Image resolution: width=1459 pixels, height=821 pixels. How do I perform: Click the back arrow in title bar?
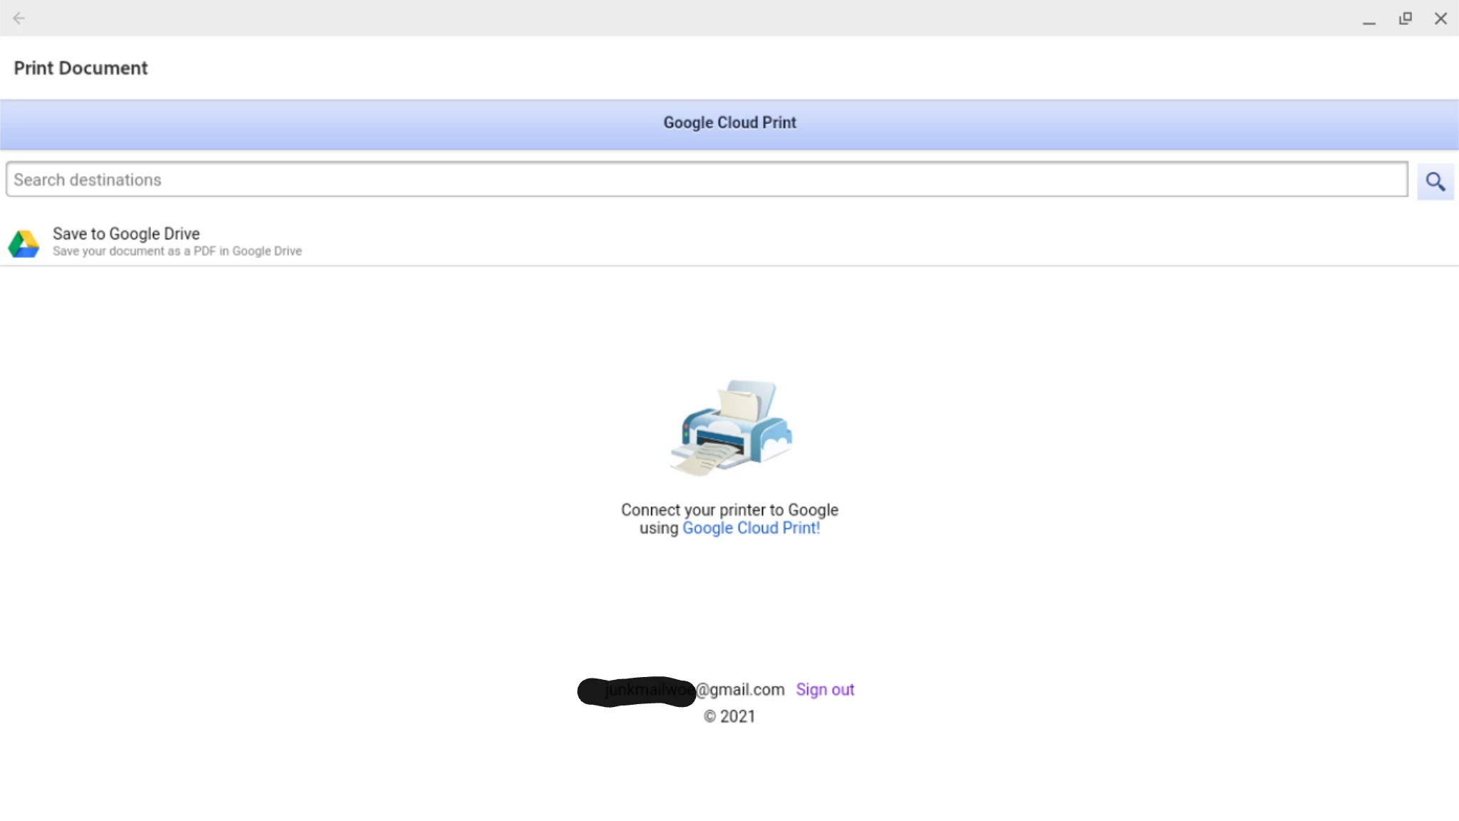19,19
